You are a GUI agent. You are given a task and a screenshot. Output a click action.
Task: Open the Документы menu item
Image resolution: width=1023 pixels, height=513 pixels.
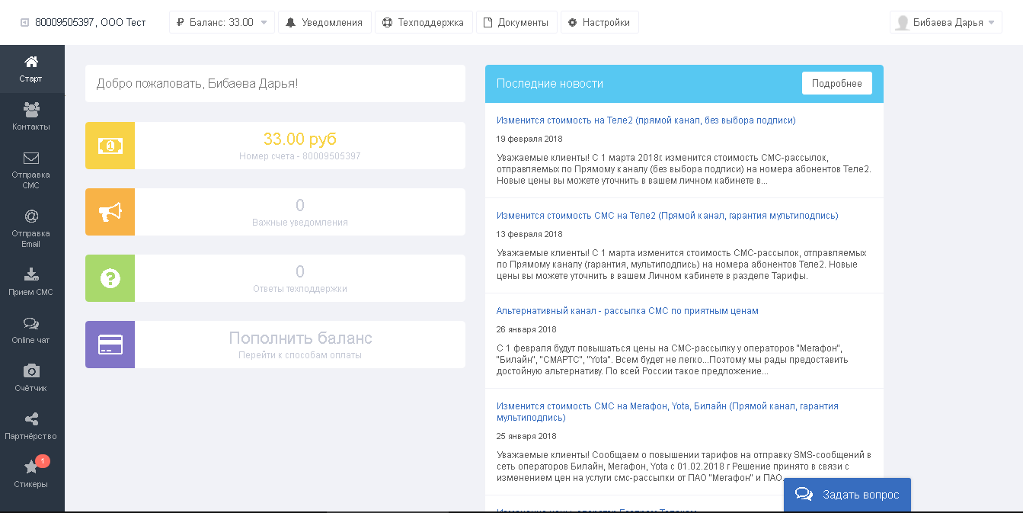516,22
